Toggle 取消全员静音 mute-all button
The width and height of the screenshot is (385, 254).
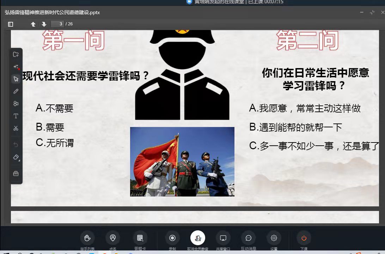[x=198, y=238]
